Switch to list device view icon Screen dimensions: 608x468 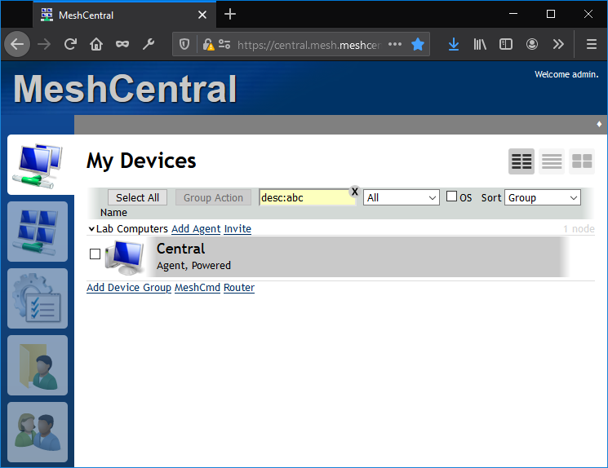click(x=552, y=161)
